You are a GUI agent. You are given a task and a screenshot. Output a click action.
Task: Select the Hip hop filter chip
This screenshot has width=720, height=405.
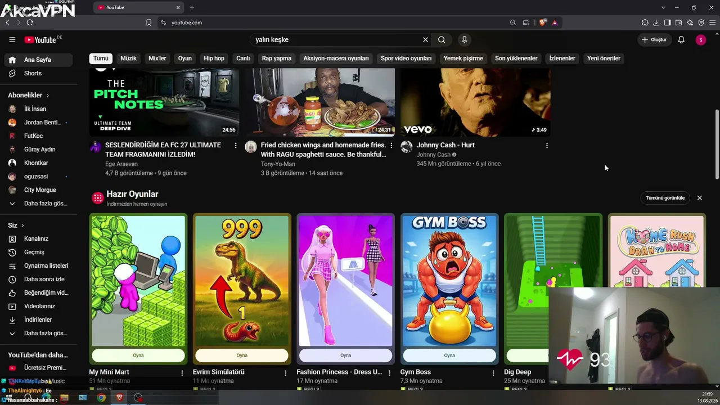click(x=214, y=58)
